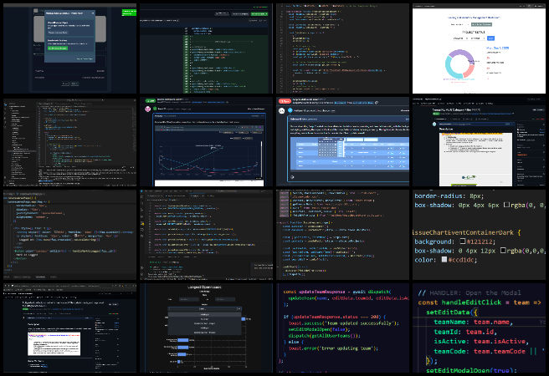Open the CSS thumbnail showing issueChartEventContainerDark
The image size is (549, 376).
coord(479,235)
